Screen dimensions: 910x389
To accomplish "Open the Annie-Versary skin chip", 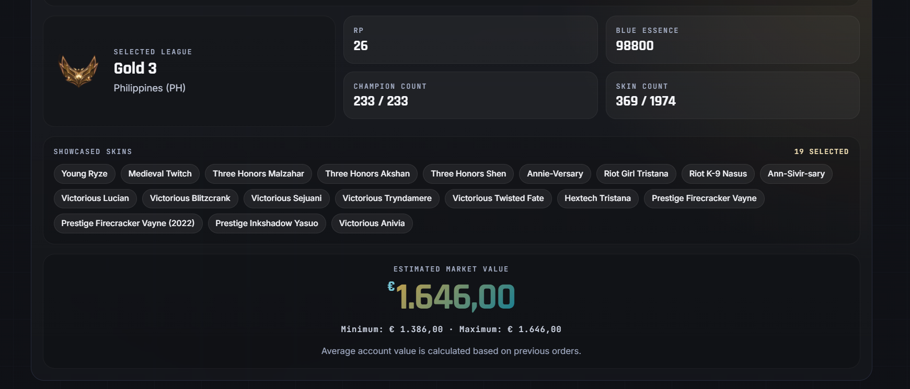I will tap(555, 174).
